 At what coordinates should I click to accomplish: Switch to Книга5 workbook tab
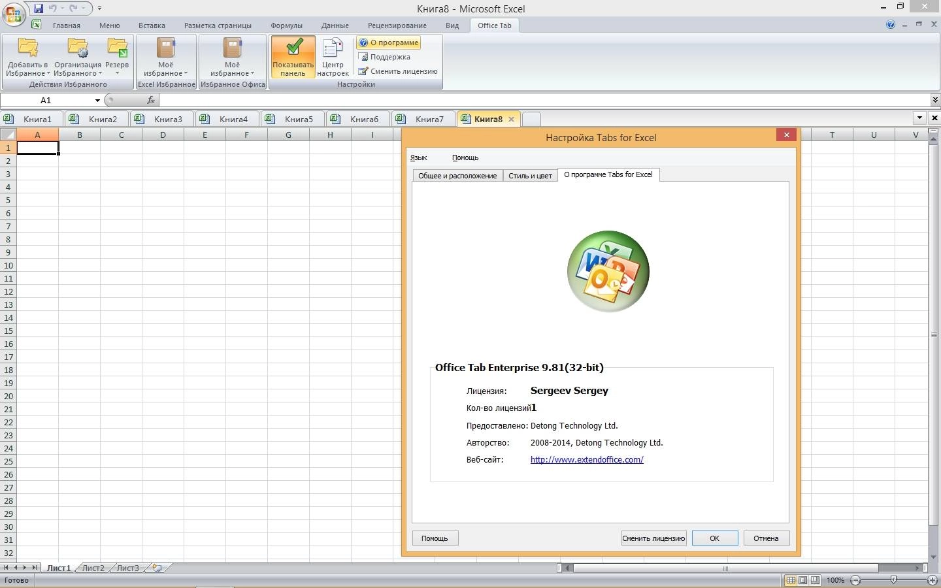[292, 119]
